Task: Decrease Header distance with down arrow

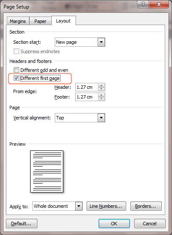Action: (x=101, y=89)
